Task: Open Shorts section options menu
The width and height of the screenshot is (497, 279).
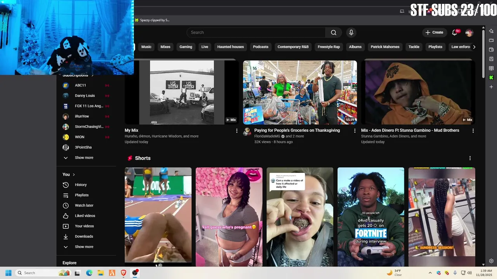Action: pyautogui.click(x=470, y=158)
